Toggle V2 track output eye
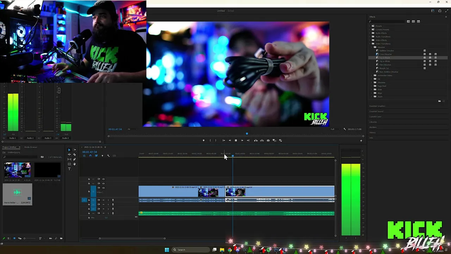 [x=103, y=183]
